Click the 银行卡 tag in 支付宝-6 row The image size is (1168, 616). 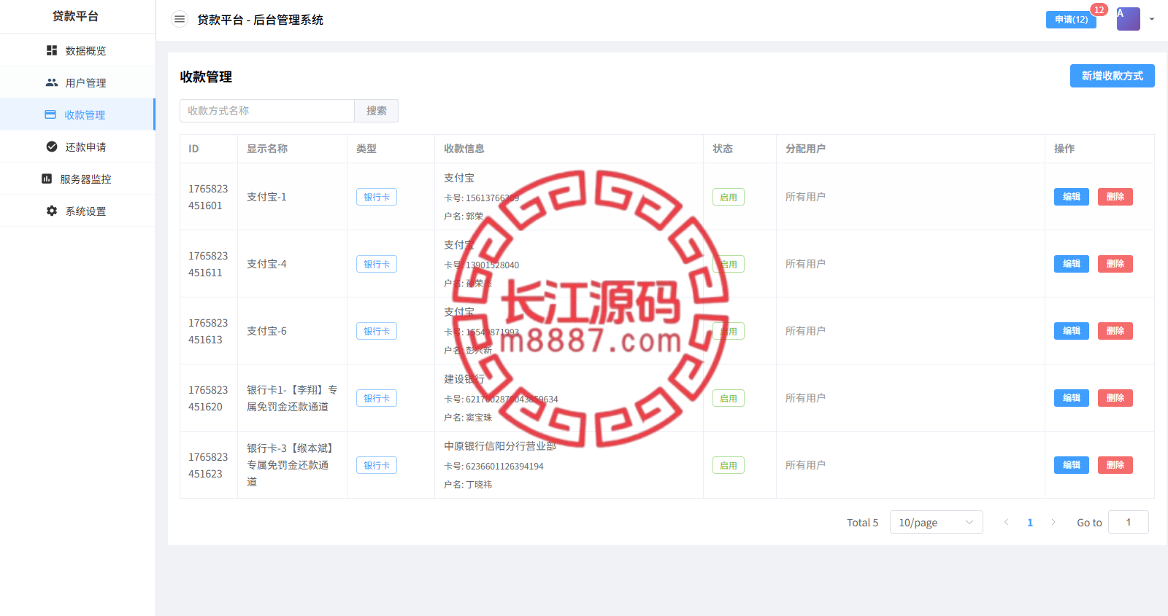click(377, 331)
